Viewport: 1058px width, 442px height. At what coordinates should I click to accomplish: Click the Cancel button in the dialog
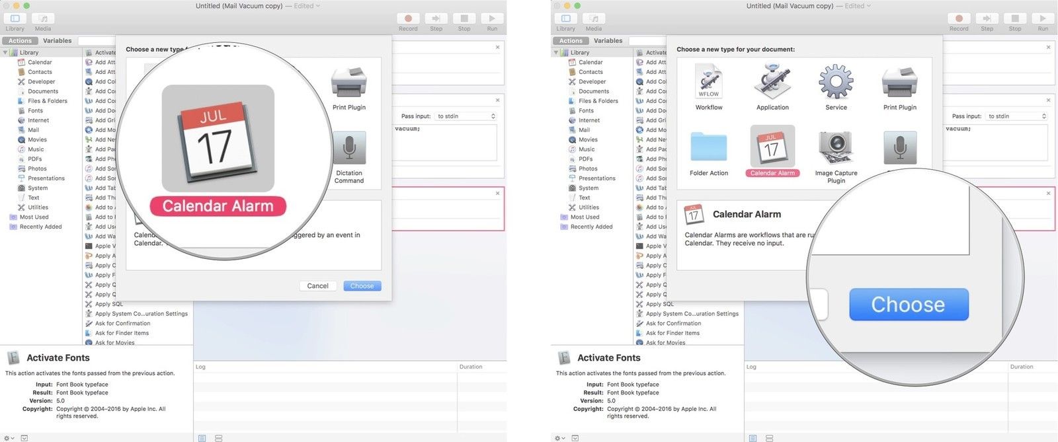pos(317,286)
